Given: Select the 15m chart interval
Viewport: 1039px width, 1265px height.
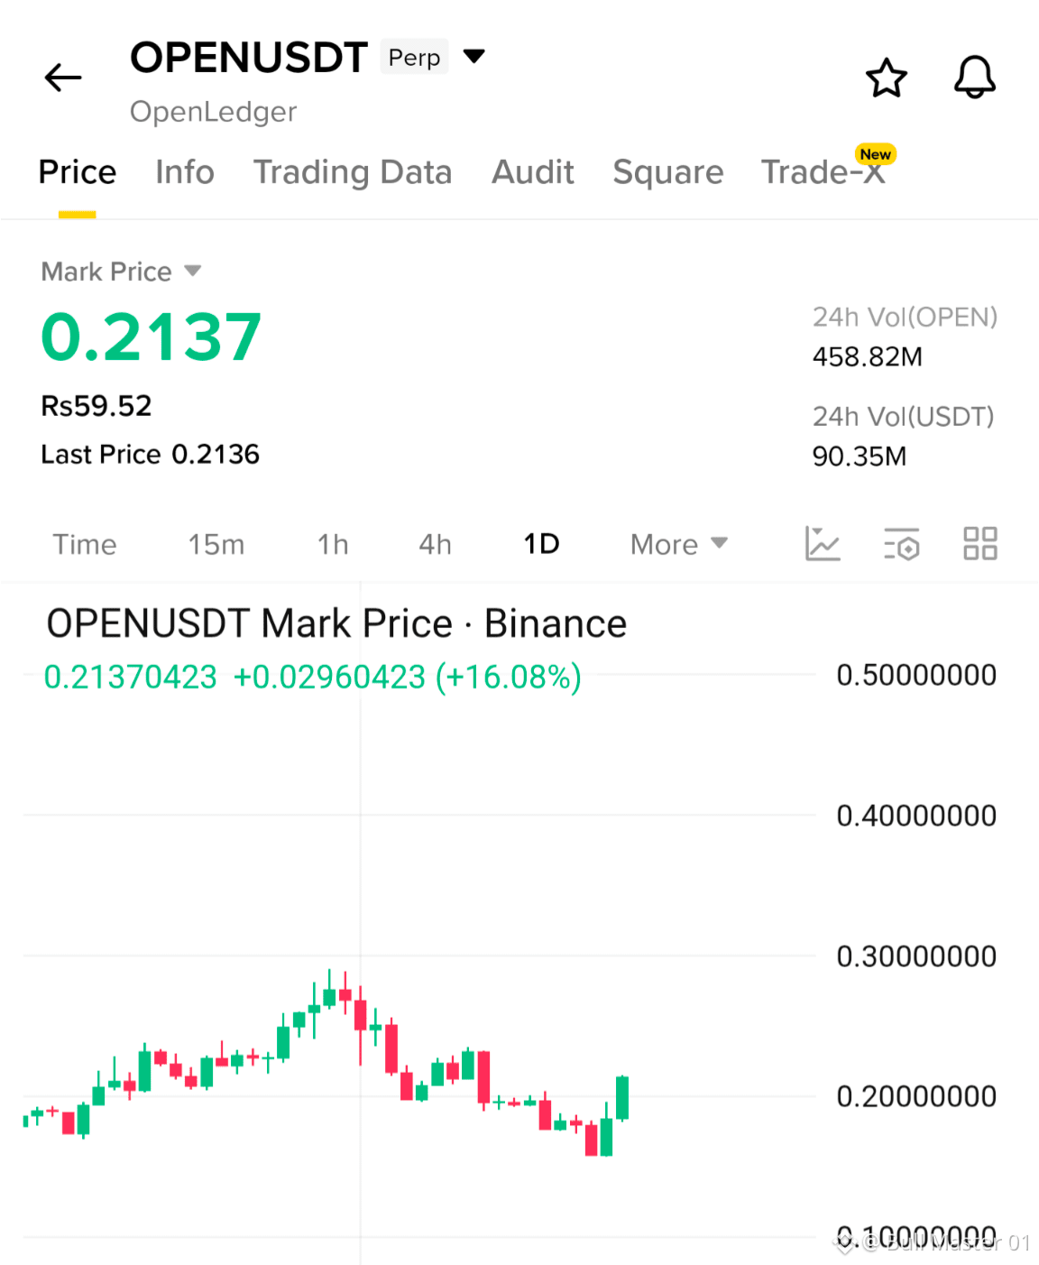Looking at the screenshot, I should click(216, 544).
